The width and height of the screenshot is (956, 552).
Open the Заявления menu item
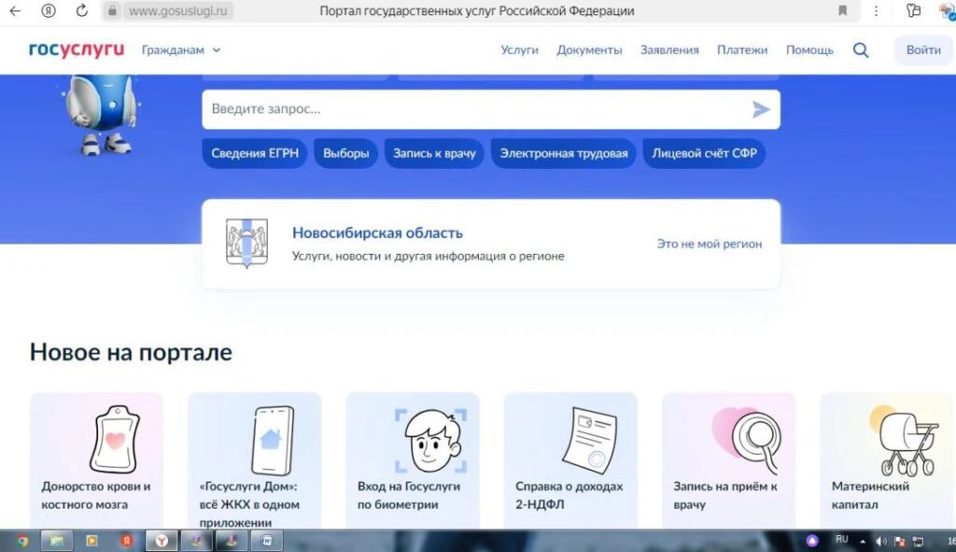click(x=669, y=50)
